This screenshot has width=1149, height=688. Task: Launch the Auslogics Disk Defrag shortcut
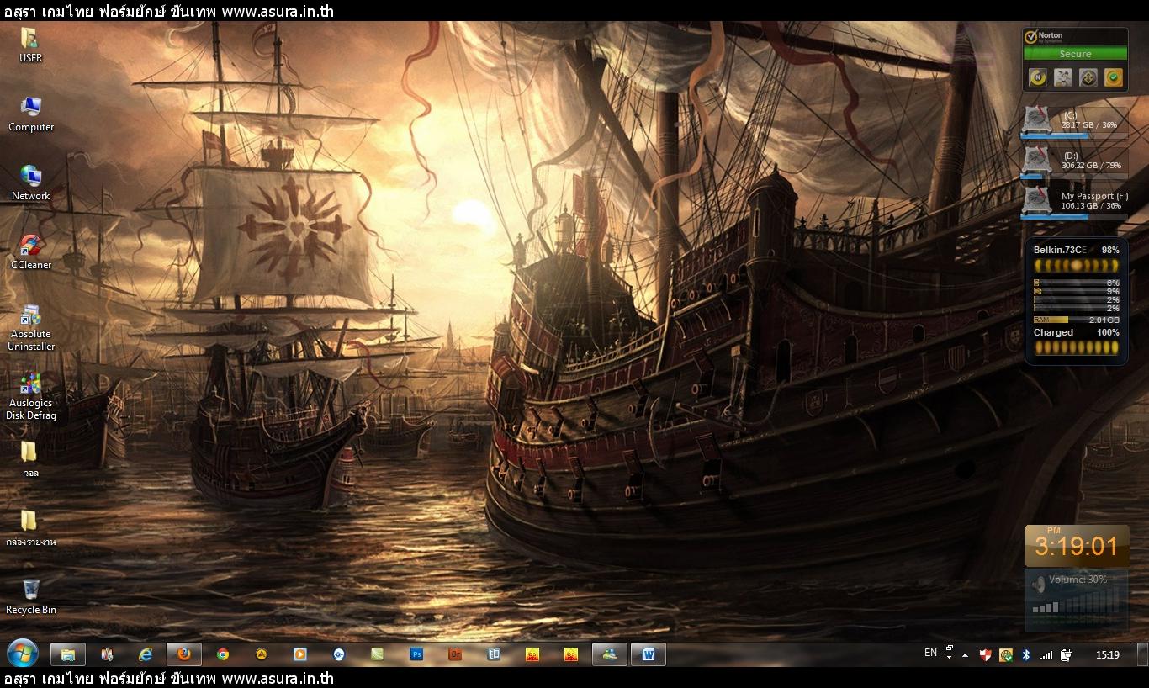[x=31, y=396]
